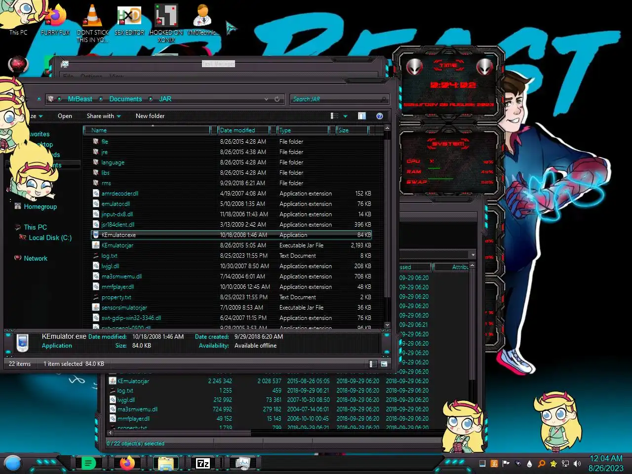Select the SEX EDITOR HxD desktop icon
The image size is (632, 474).
click(129, 20)
